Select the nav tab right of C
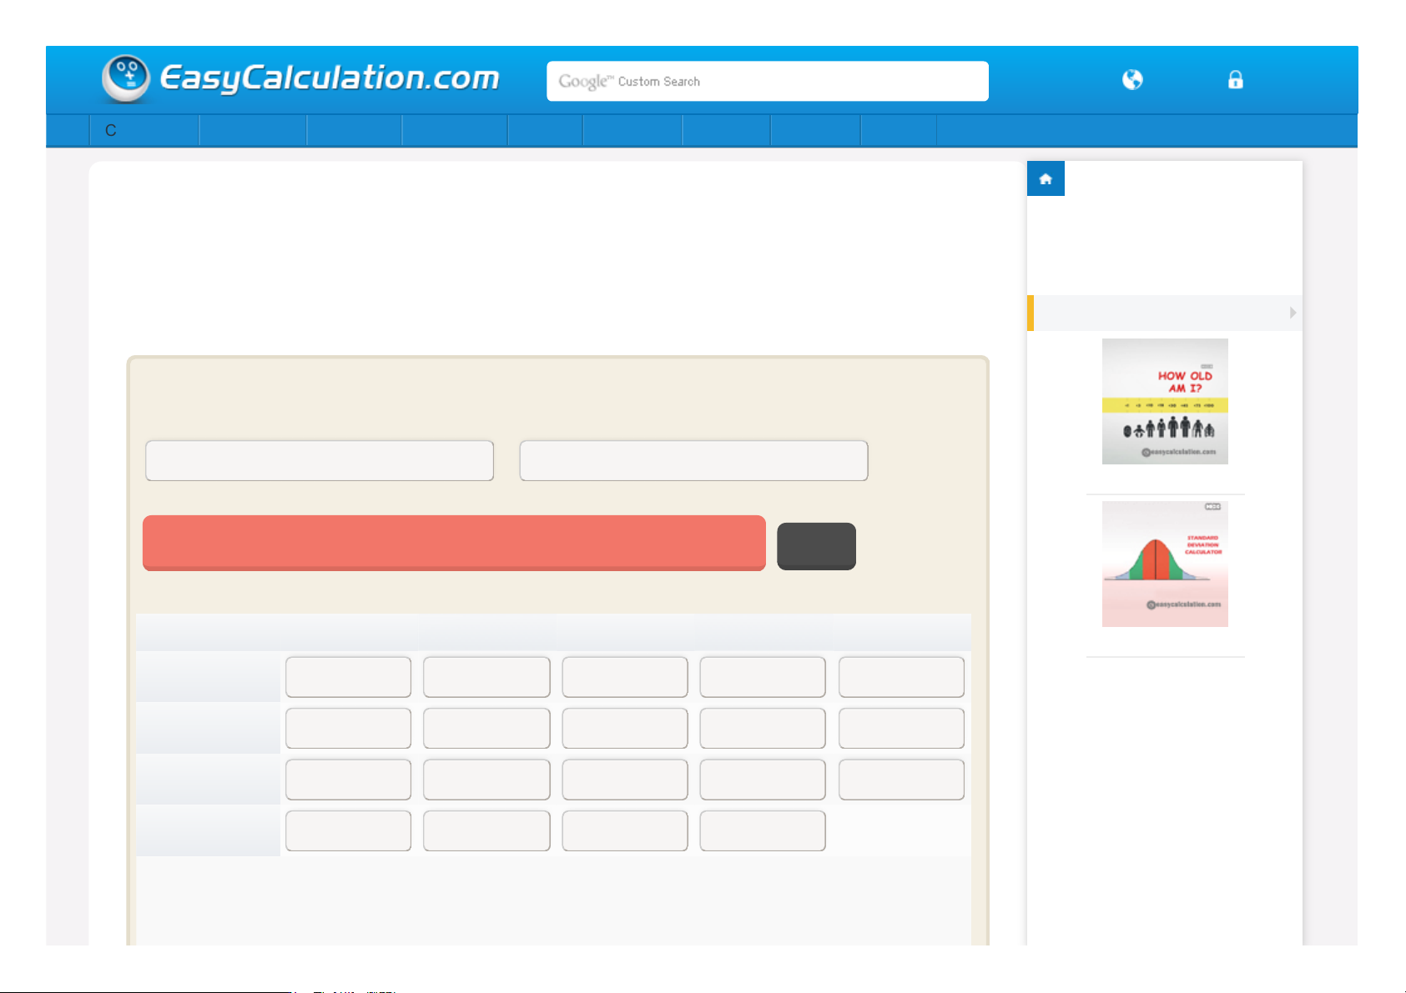1406x993 pixels. click(x=252, y=131)
